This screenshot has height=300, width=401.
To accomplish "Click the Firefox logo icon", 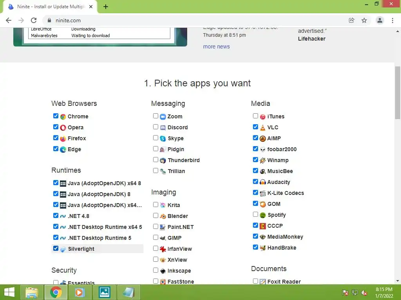I will [x=63, y=139].
